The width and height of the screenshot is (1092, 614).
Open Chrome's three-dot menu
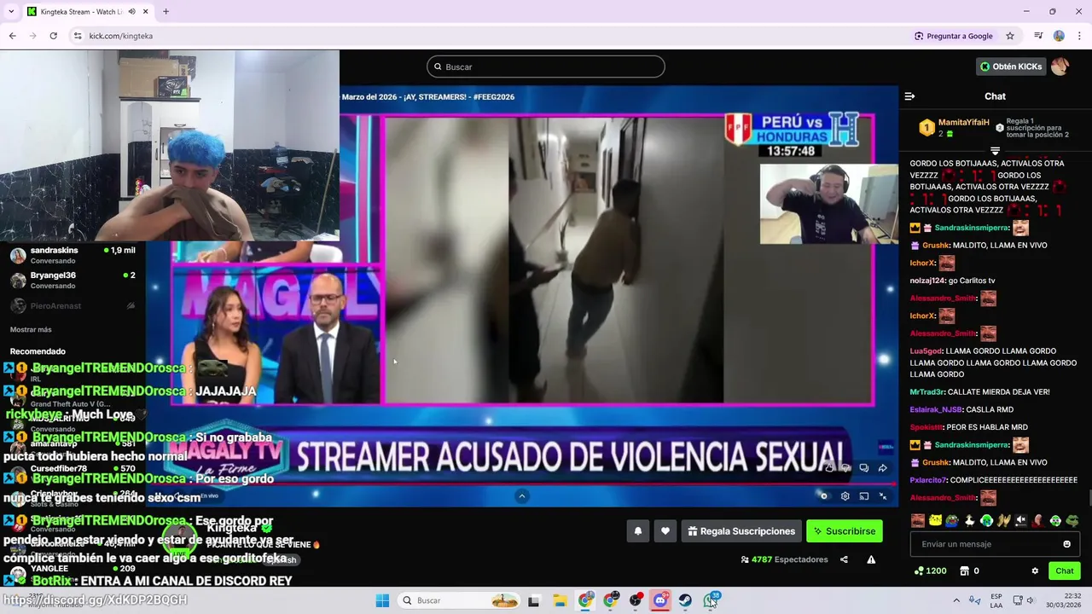click(x=1079, y=36)
